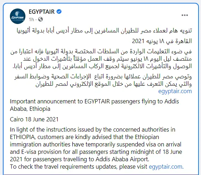This screenshot has width=201, height=175.
Task: Click the Arabic paragraph above the first egyptair.com link
Action: [x=103, y=80]
